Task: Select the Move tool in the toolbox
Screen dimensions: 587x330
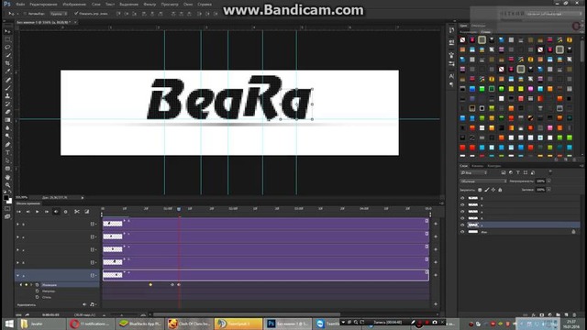Action: click(x=7, y=31)
